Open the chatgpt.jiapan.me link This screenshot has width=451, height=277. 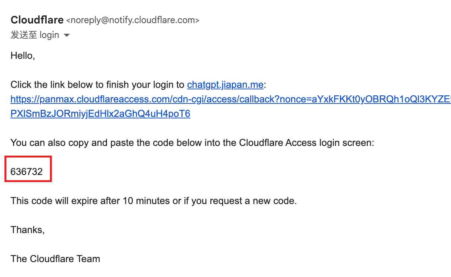click(225, 85)
